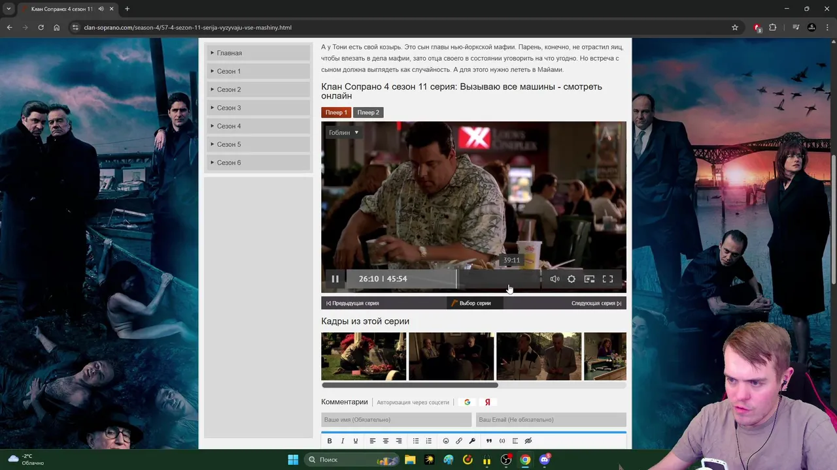
Task: Insert quote in comment editor
Action: pyautogui.click(x=489, y=441)
